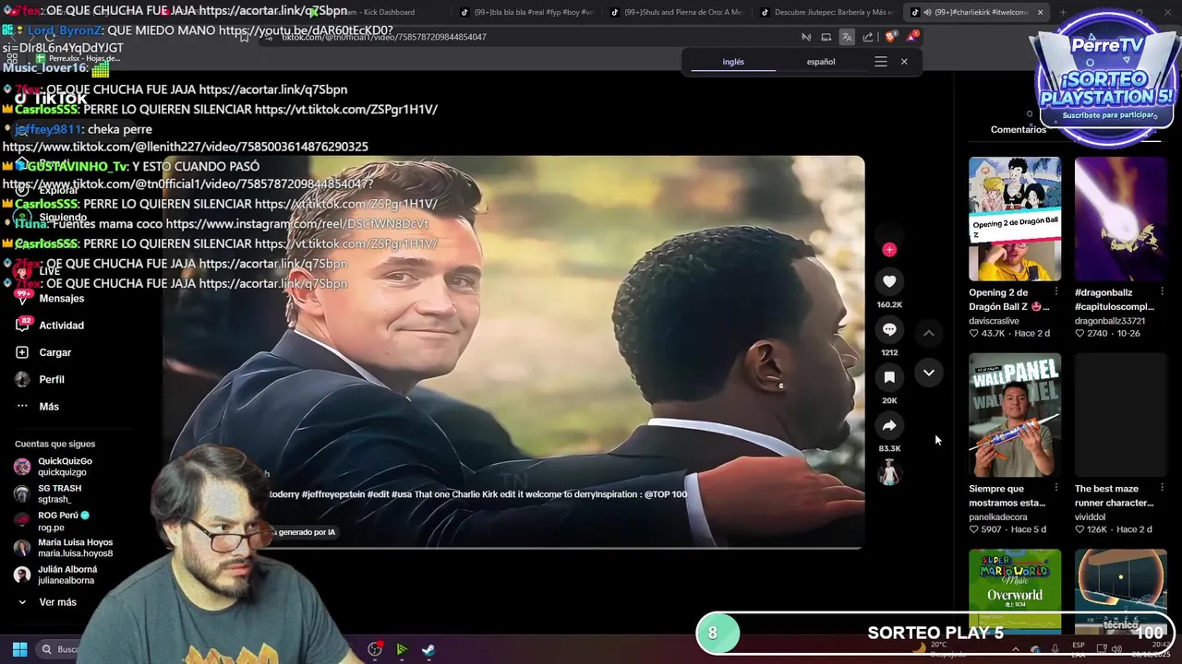Expand Ver más followed accounts

(57, 602)
